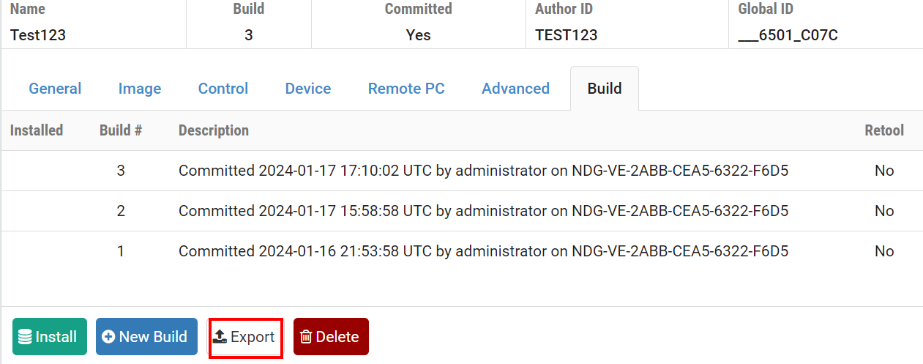Image resolution: width=923 pixels, height=364 pixels.
Task: Switch to the Image tab
Action: 140,89
